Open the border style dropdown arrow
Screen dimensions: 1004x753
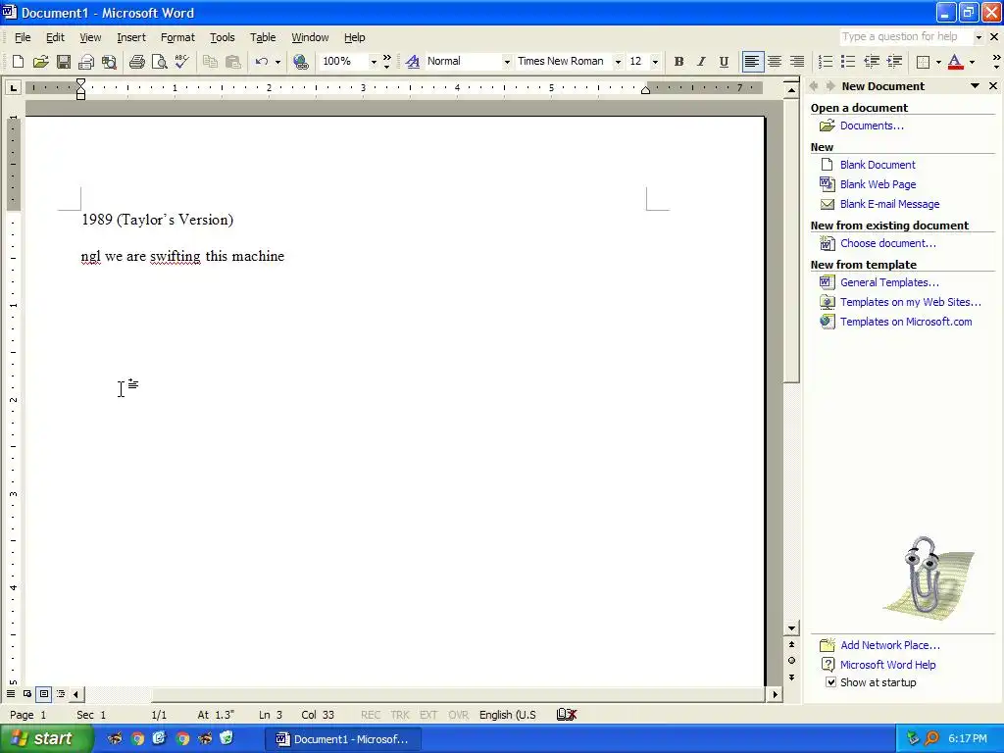point(938,62)
